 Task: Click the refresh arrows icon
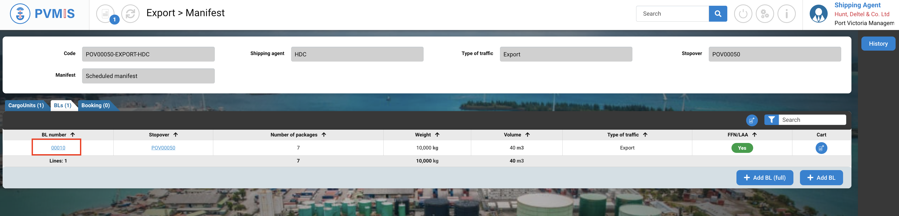pyautogui.click(x=130, y=14)
